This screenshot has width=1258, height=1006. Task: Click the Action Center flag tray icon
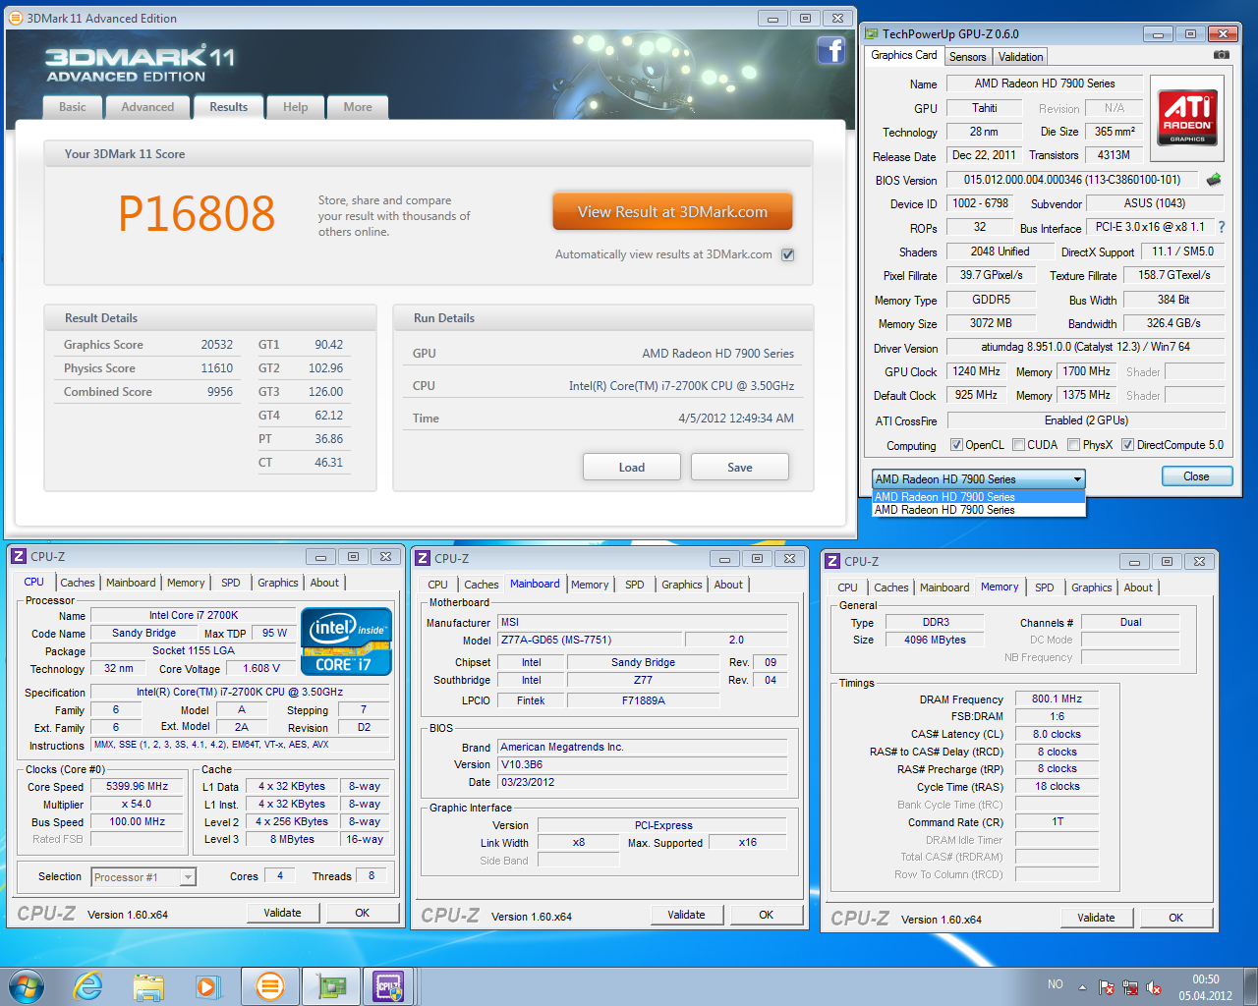1107,987
